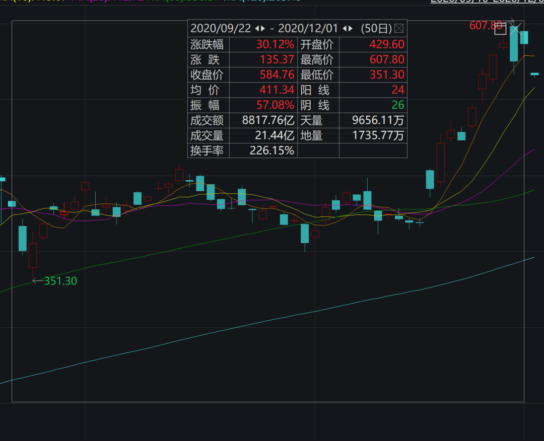Click the 阴线 count 26
Screen dimensions: 544x441
[398, 105]
